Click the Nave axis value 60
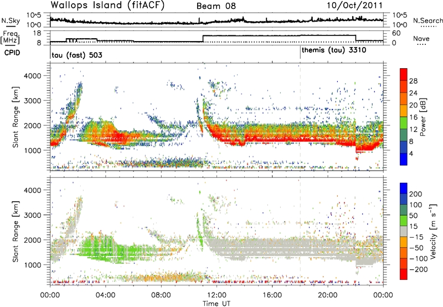 point(396,33)
